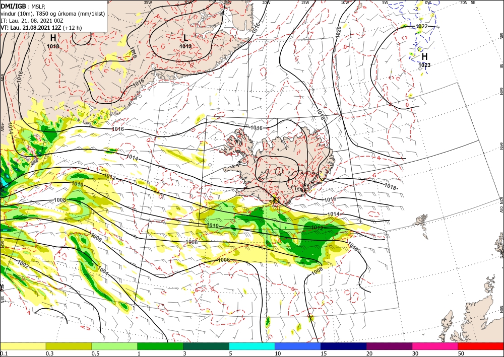Click the 1022 isobar label
This screenshot has width=504, height=357.
pyautogui.click(x=422, y=26)
